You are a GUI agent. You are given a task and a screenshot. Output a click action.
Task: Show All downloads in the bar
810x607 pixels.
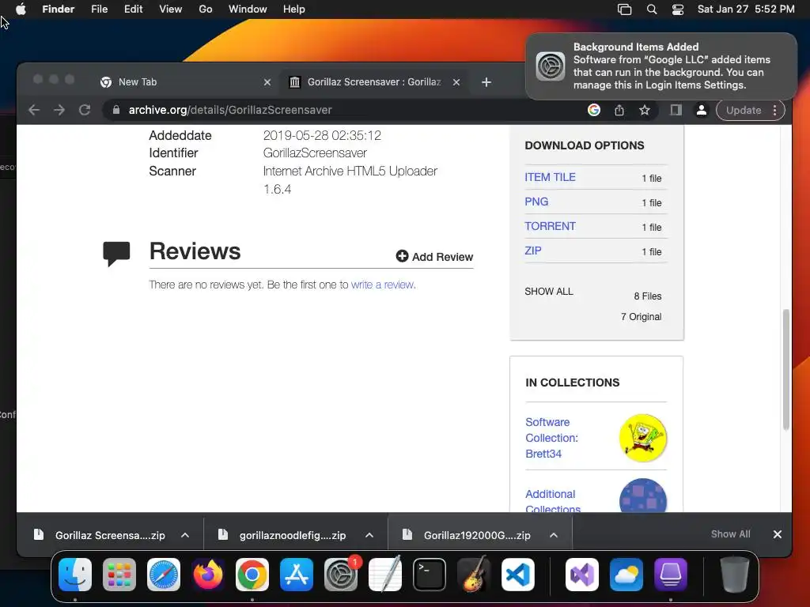pyautogui.click(x=730, y=534)
